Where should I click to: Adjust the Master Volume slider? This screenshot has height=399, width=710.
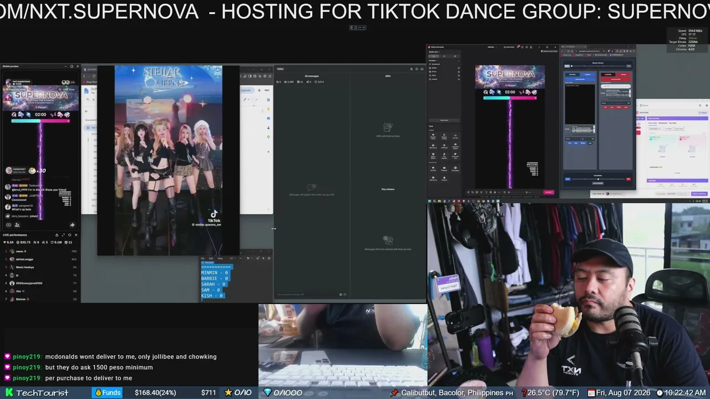pos(598,66)
